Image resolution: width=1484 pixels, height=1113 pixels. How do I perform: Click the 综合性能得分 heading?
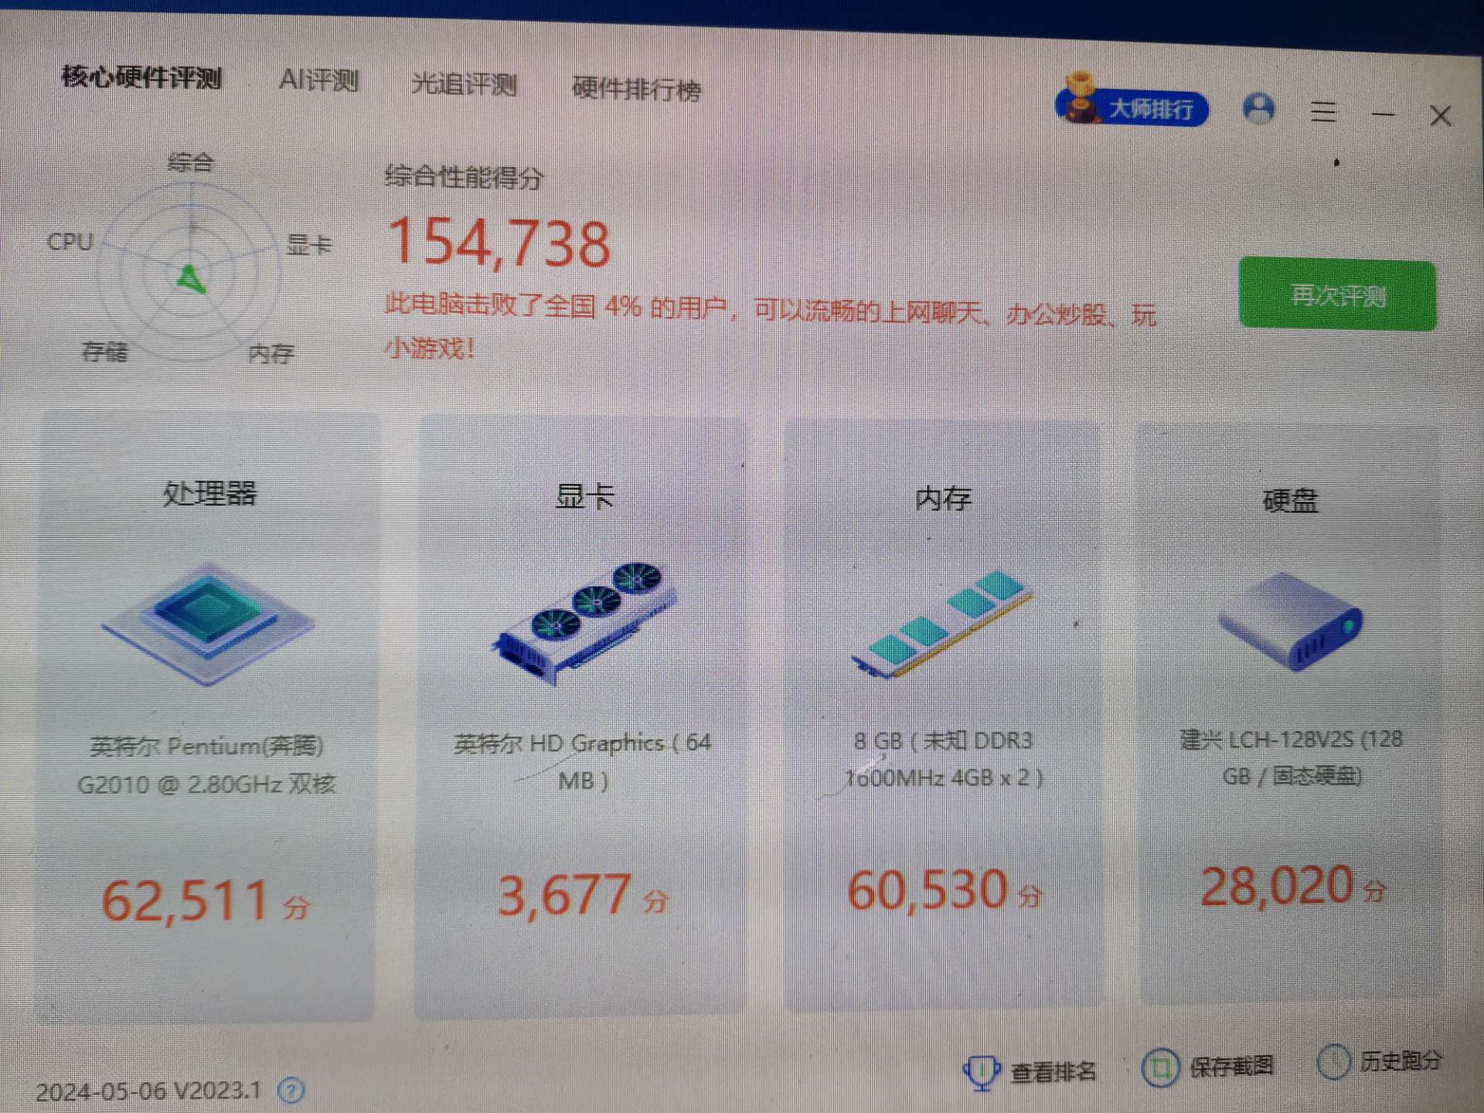464,177
